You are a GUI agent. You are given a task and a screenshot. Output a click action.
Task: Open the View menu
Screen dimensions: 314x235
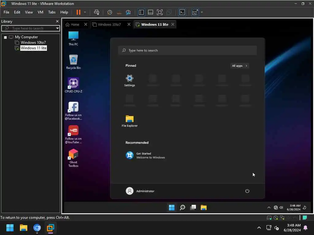(x=29, y=12)
